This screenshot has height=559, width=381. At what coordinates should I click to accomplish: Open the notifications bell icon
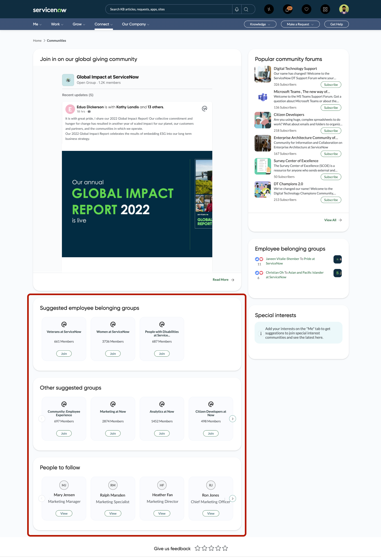coord(287,9)
